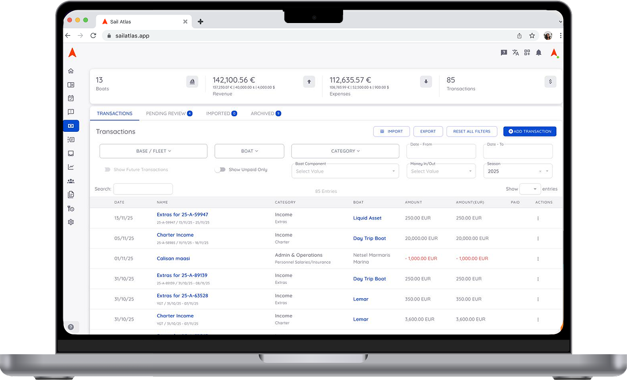The image size is (627, 380).
Task: Open the people/crew icon in sidebar
Action: point(71,181)
